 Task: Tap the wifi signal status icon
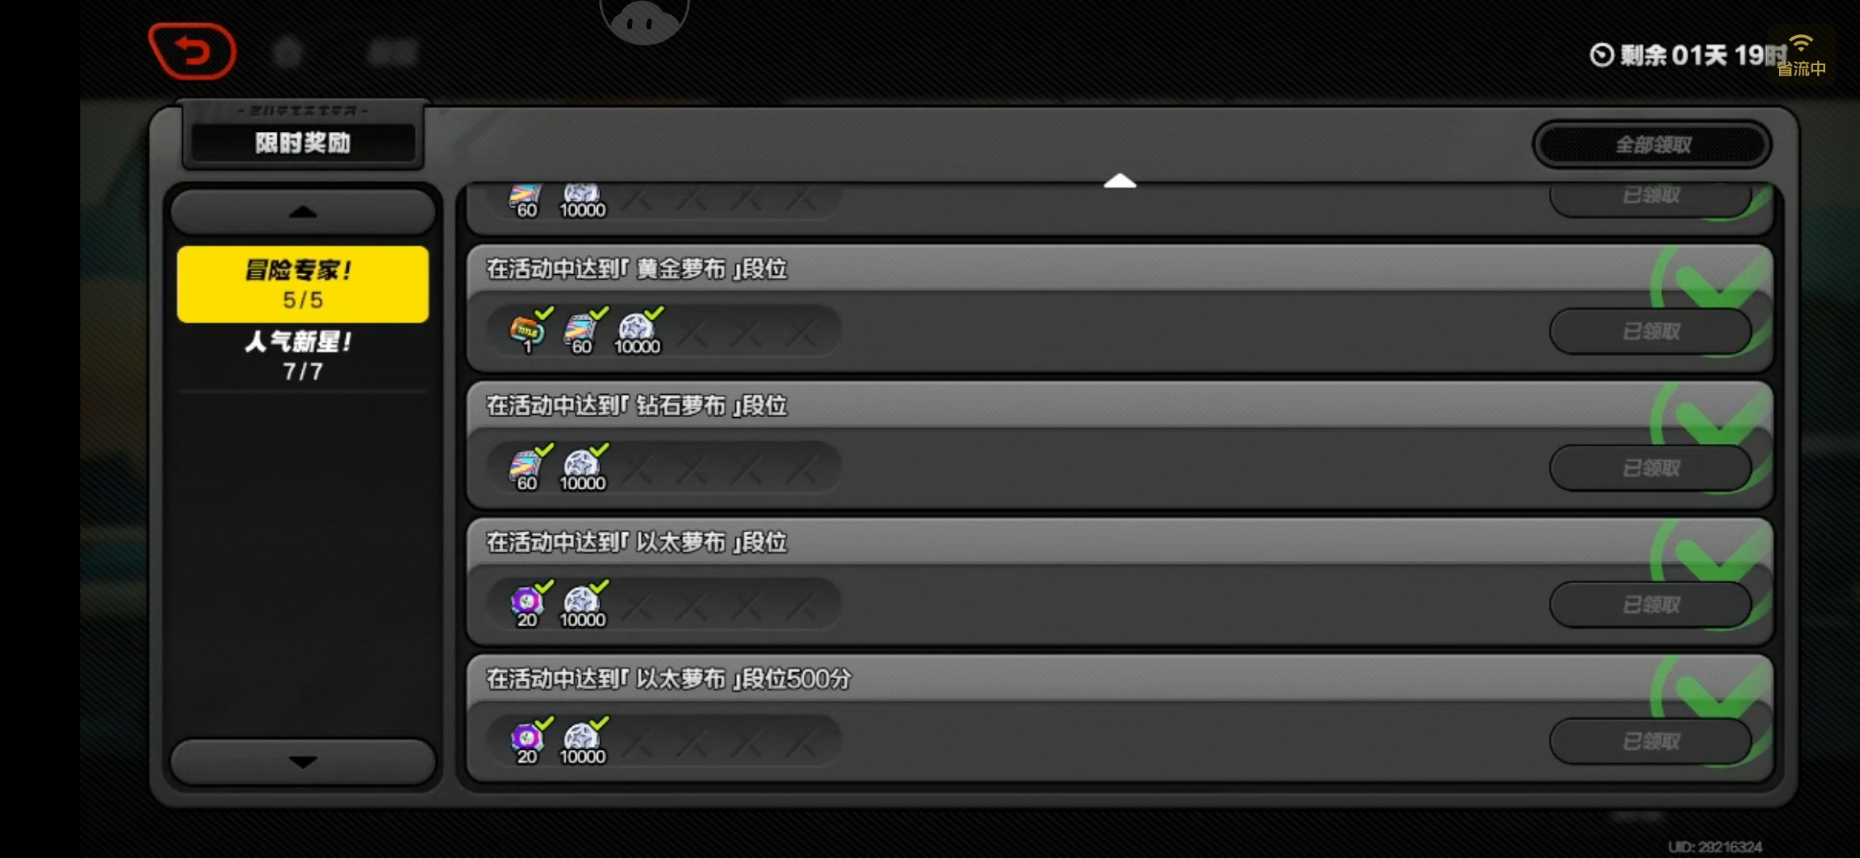(1800, 44)
